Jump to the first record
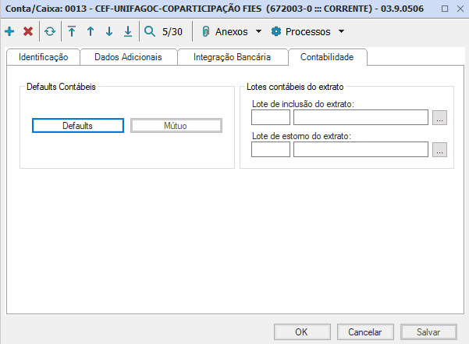 click(72, 32)
